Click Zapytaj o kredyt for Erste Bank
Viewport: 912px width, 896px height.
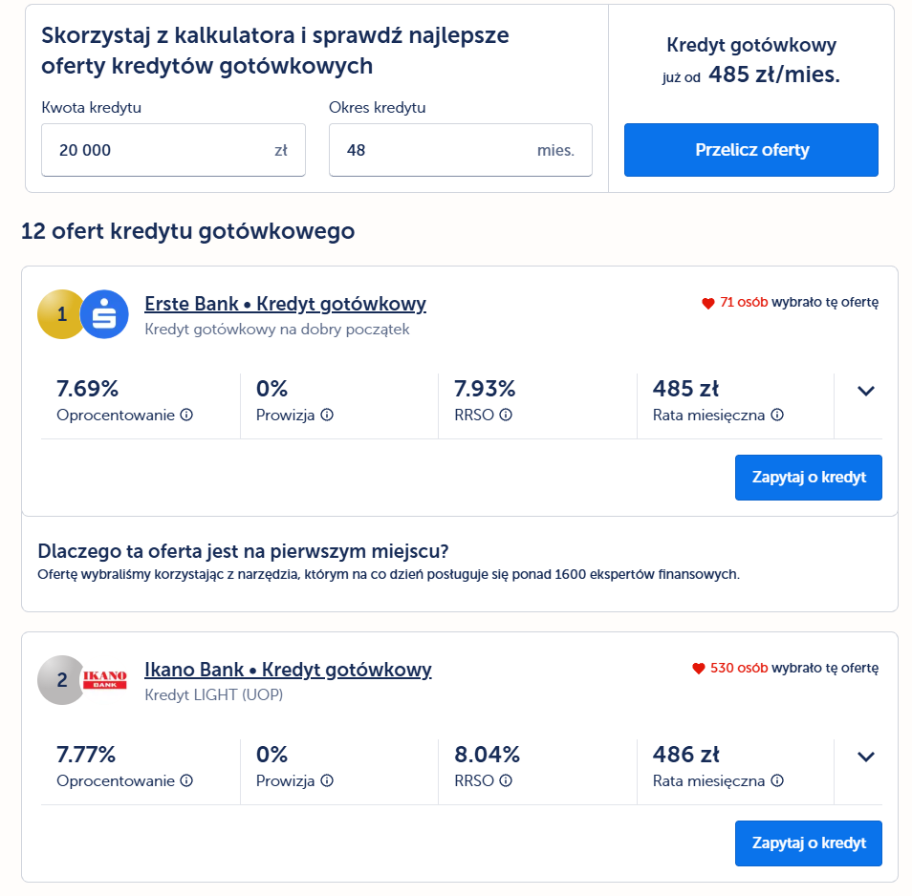(x=809, y=478)
